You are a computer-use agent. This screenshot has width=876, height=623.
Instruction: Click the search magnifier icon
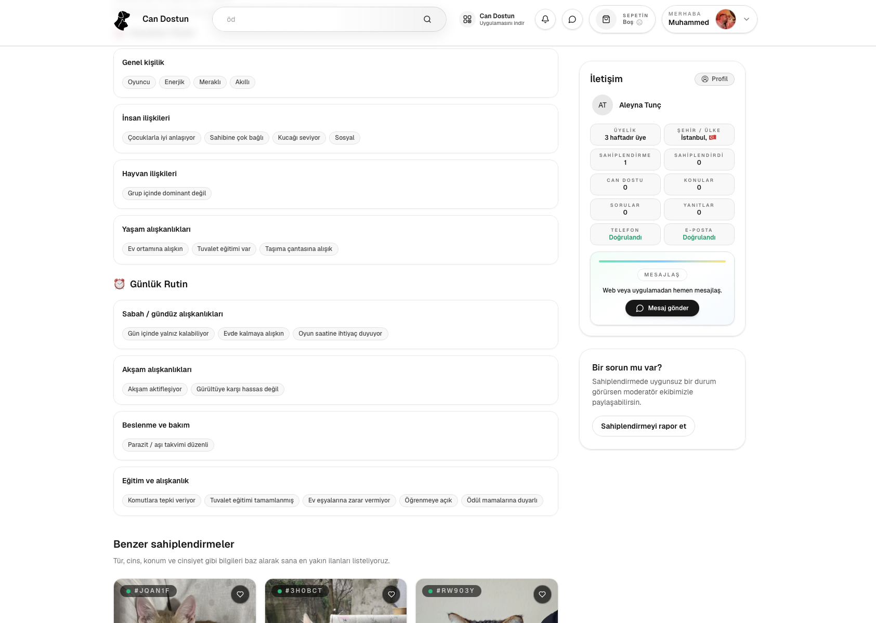point(427,19)
